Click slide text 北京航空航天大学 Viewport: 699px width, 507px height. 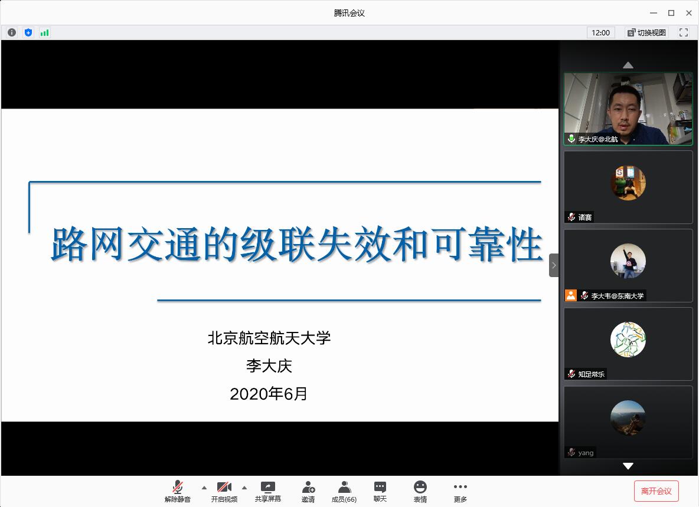(x=269, y=338)
